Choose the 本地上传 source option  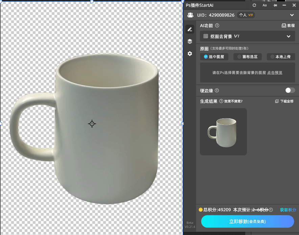point(281,57)
